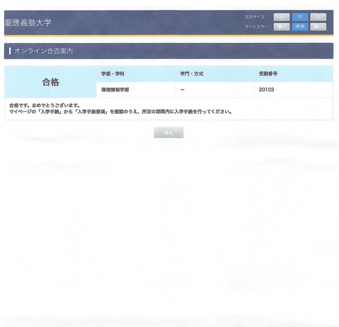Choose the standard (標準) site color

tap(300, 27)
